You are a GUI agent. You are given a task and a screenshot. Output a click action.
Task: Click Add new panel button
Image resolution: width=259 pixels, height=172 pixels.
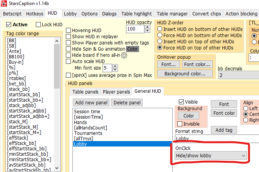[91, 102]
